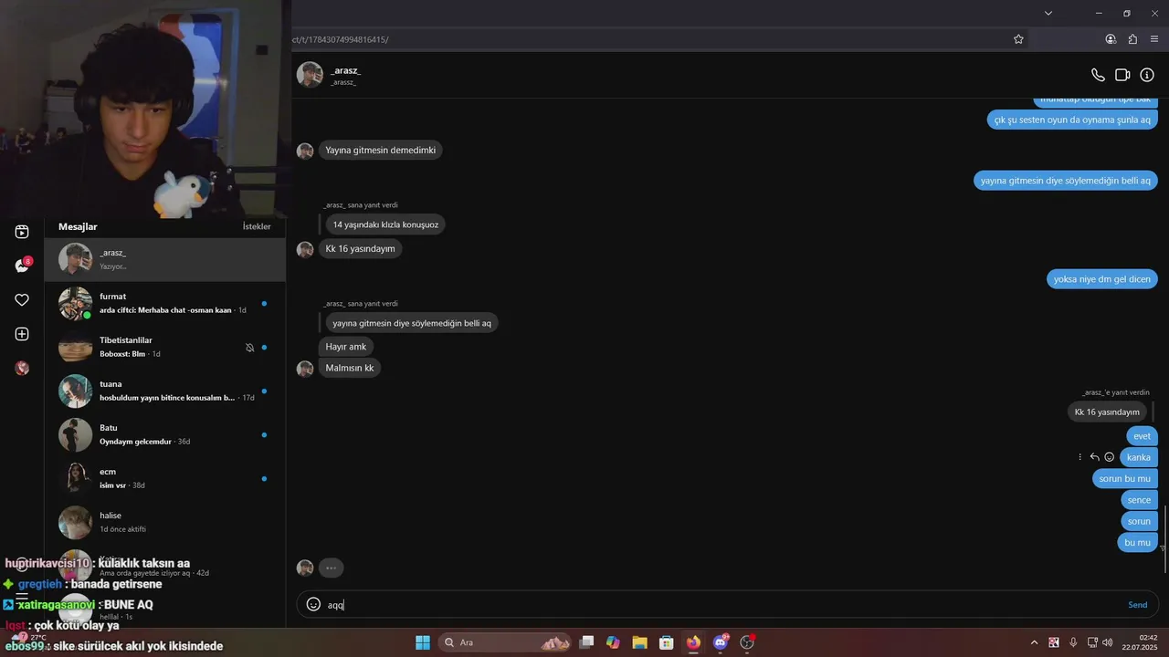This screenshot has height=657, width=1169.
Task: Click microphone icon in system tray
Action: point(1073,642)
